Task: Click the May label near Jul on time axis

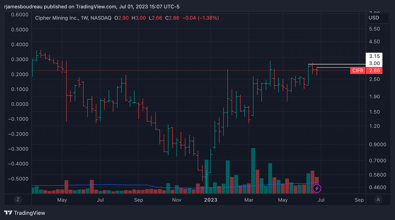Action: point(283,200)
